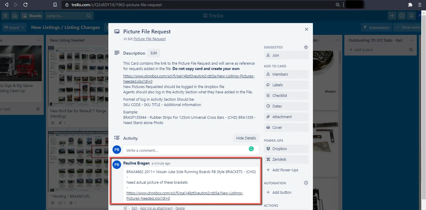
Task: Open Zendesk power-up
Action: click(286, 159)
